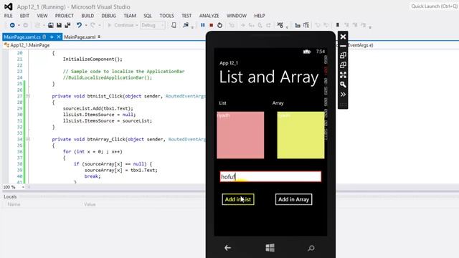Image resolution: width=459 pixels, height=258 pixels.
Task: Click the Undo arrow icon
Action: 79,26
